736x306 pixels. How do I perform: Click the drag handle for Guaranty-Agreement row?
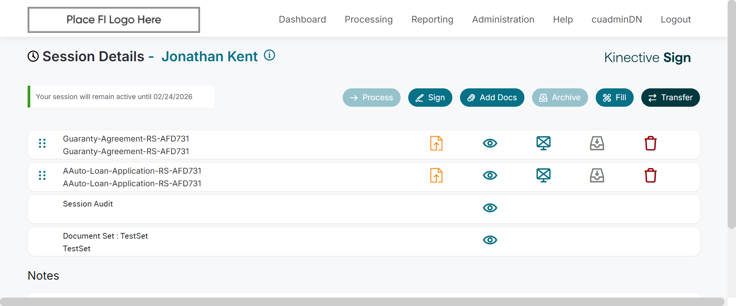[42, 143]
